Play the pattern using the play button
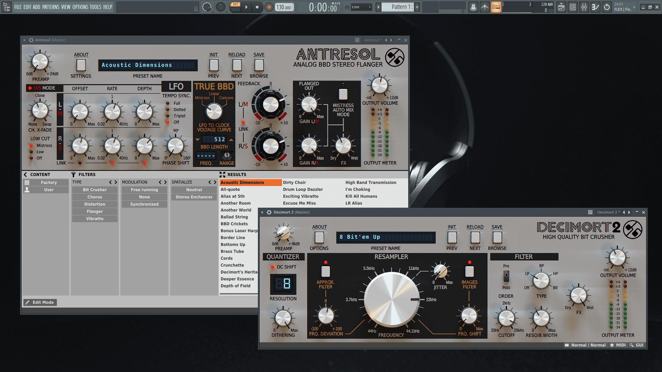The height and width of the screenshot is (372, 662). [x=246, y=7]
